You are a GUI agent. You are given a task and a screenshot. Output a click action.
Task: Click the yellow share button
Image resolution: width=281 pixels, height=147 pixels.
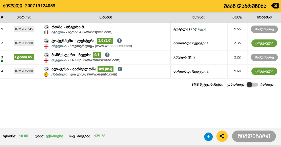coord(222,136)
